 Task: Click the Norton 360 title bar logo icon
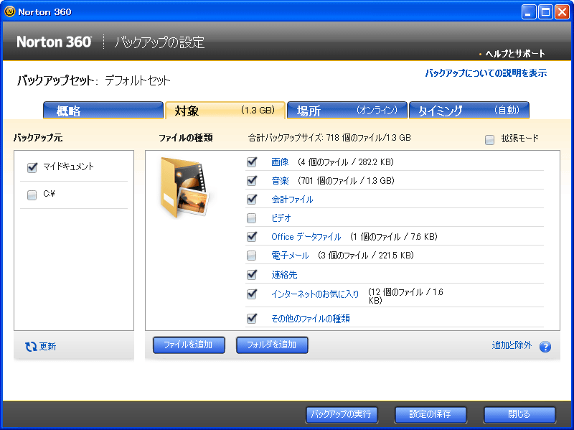pyautogui.click(x=9, y=11)
